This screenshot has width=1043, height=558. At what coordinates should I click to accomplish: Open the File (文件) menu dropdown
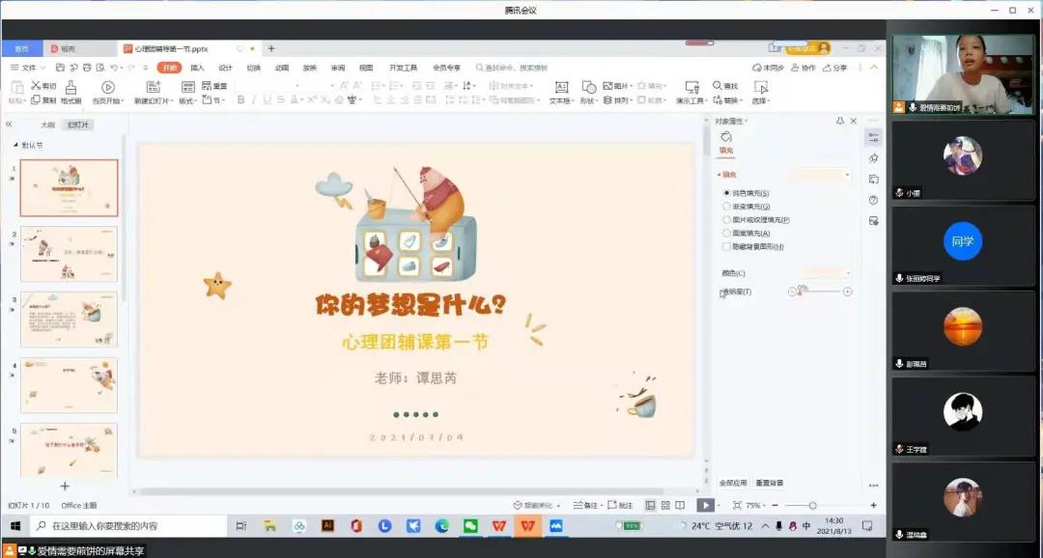point(28,68)
